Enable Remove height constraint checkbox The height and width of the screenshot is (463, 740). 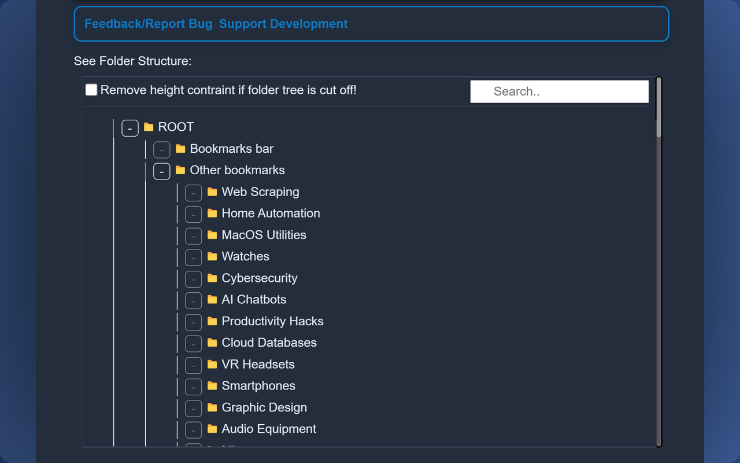tap(91, 90)
